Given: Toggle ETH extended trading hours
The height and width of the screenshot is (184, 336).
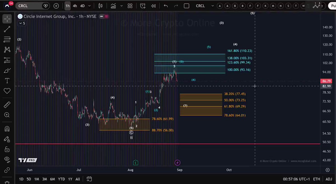Looking at the screenshot, I should click(316, 179).
